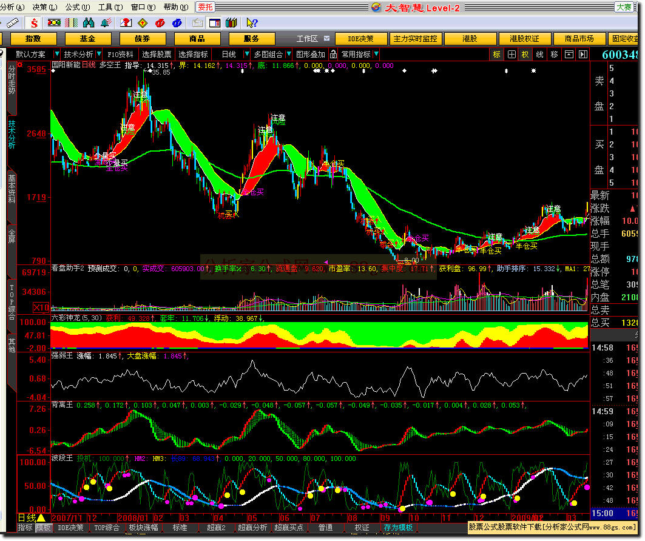
Task: Open the 帮助(H) menu
Action: pos(175,7)
